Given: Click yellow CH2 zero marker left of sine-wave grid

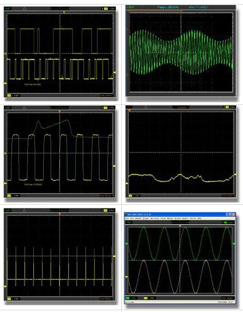Looking at the screenshot, I should (x=126, y=277).
